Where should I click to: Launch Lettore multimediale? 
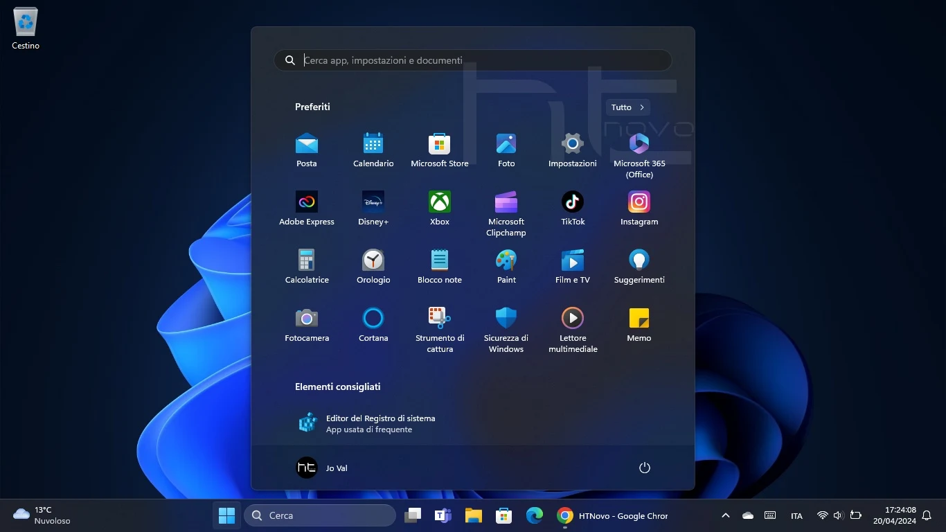coord(573,330)
